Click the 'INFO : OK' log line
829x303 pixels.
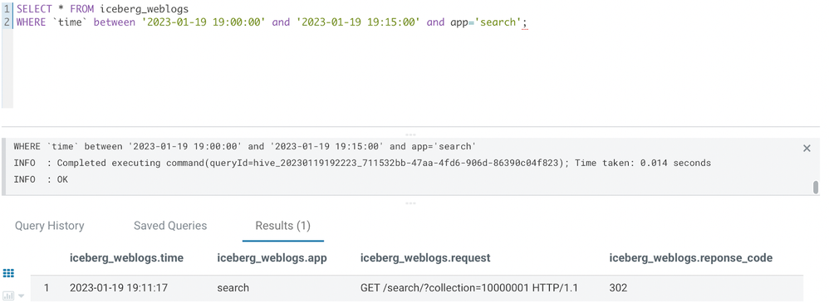41,180
